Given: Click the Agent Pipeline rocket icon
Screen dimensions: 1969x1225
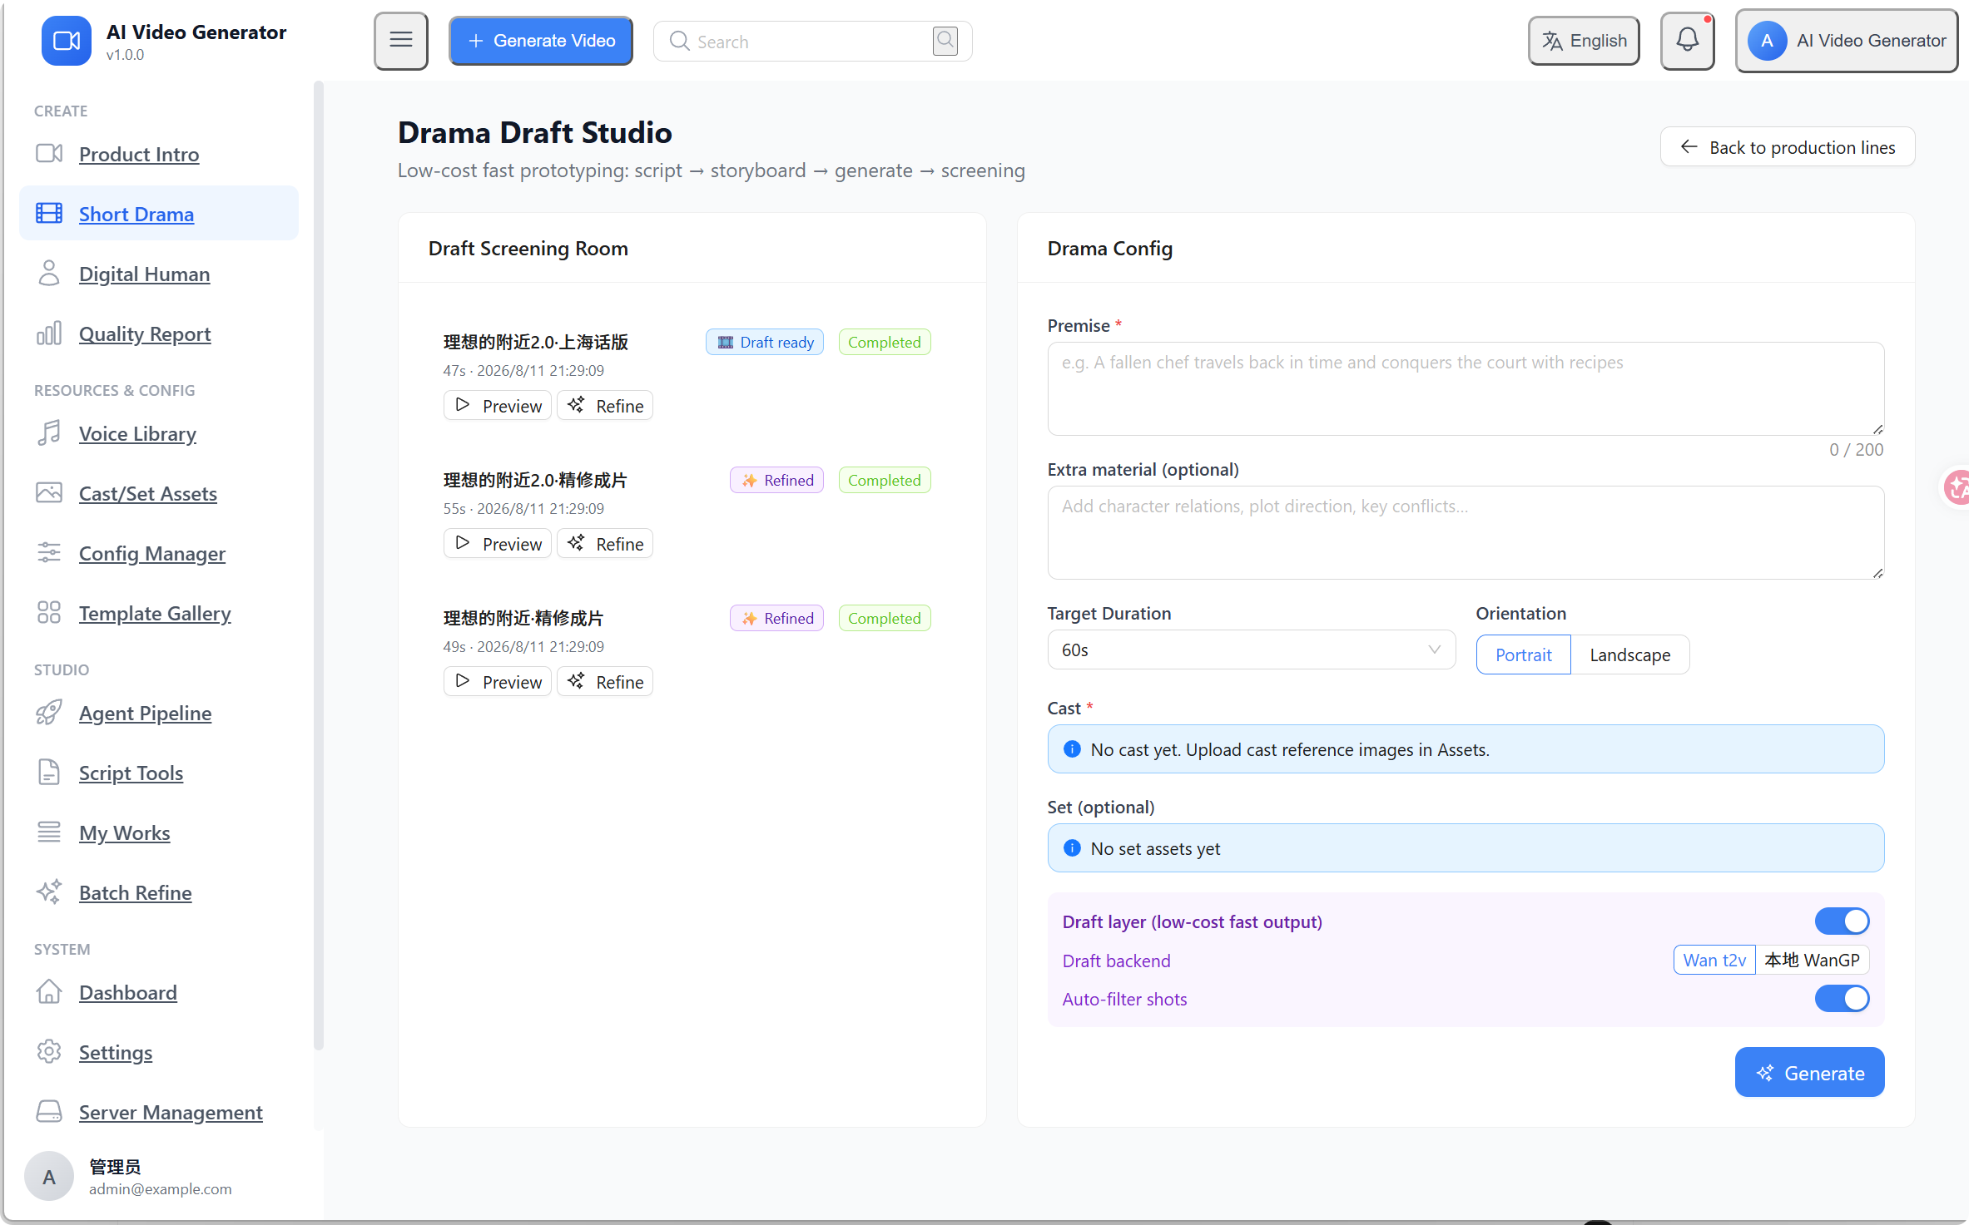Looking at the screenshot, I should (49, 713).
